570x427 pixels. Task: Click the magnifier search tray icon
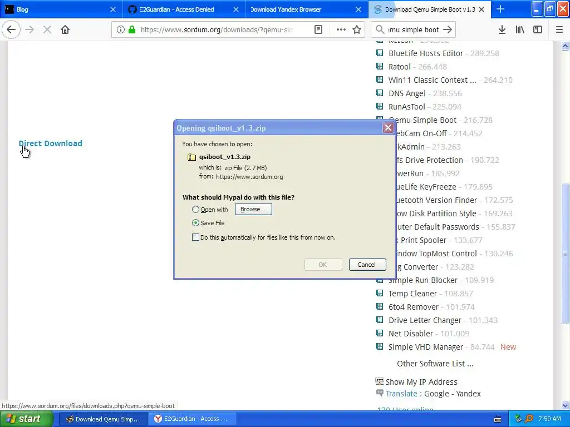(529, 419)
